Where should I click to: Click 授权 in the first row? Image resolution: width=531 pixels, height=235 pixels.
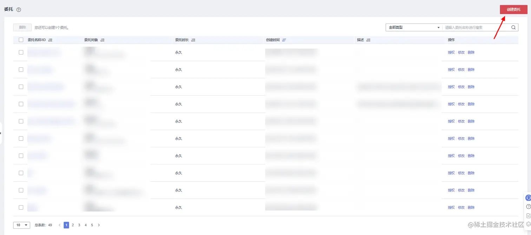451,53
